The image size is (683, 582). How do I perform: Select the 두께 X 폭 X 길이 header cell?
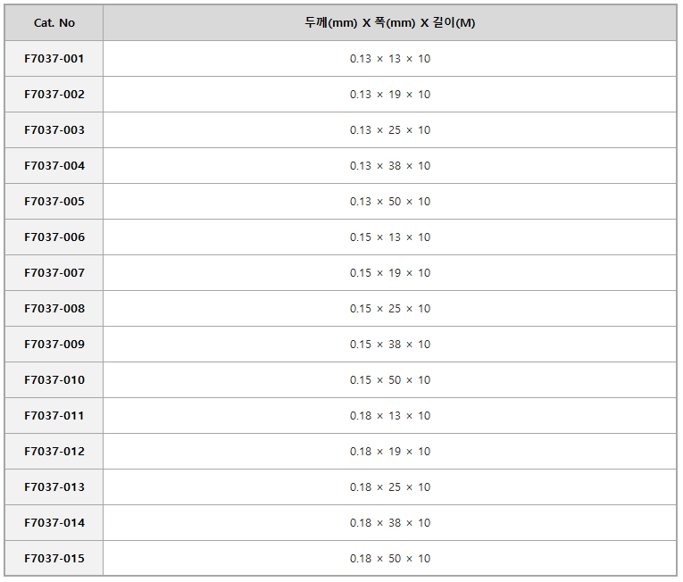coord(390,22)
